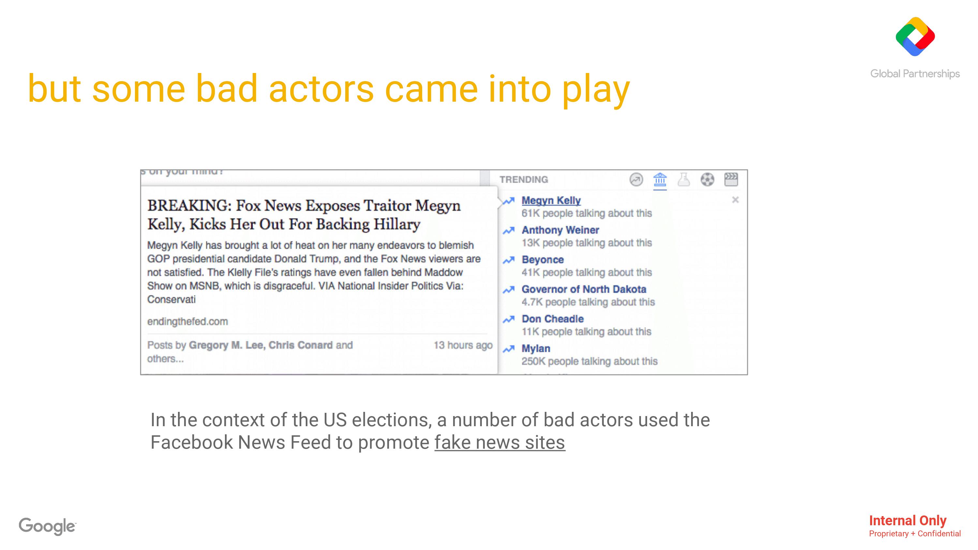
Task: Open the BREAKING Fox News headline
Action: [x=304, y=215]
